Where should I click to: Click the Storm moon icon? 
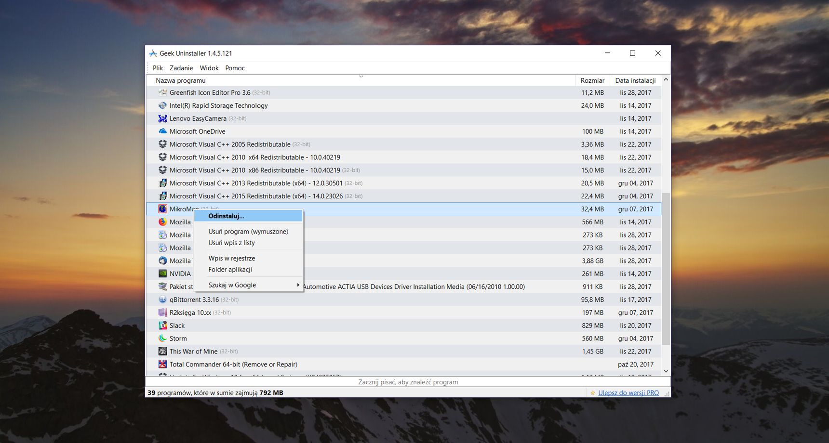[x=162, y=339]
